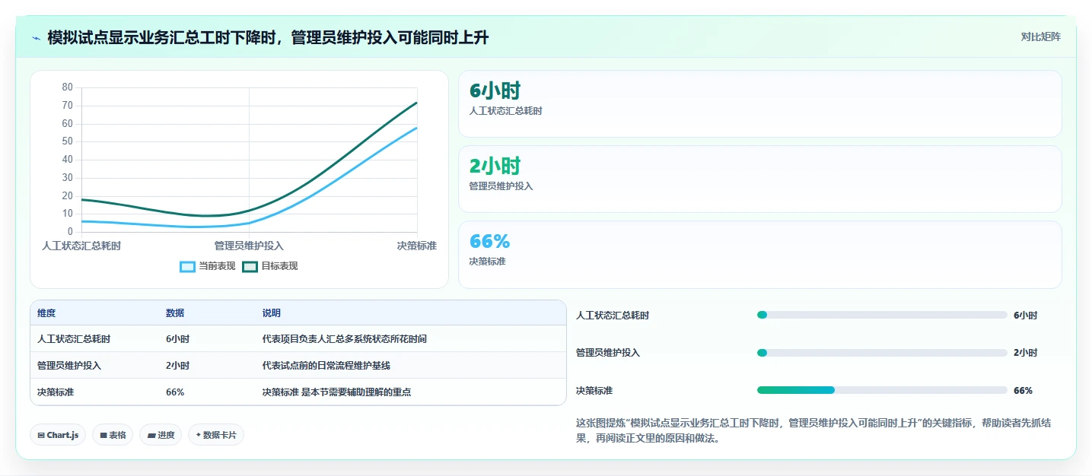Open the 2小时 data card
This screenshot has height=476, width=1092.
pos(759,179)
